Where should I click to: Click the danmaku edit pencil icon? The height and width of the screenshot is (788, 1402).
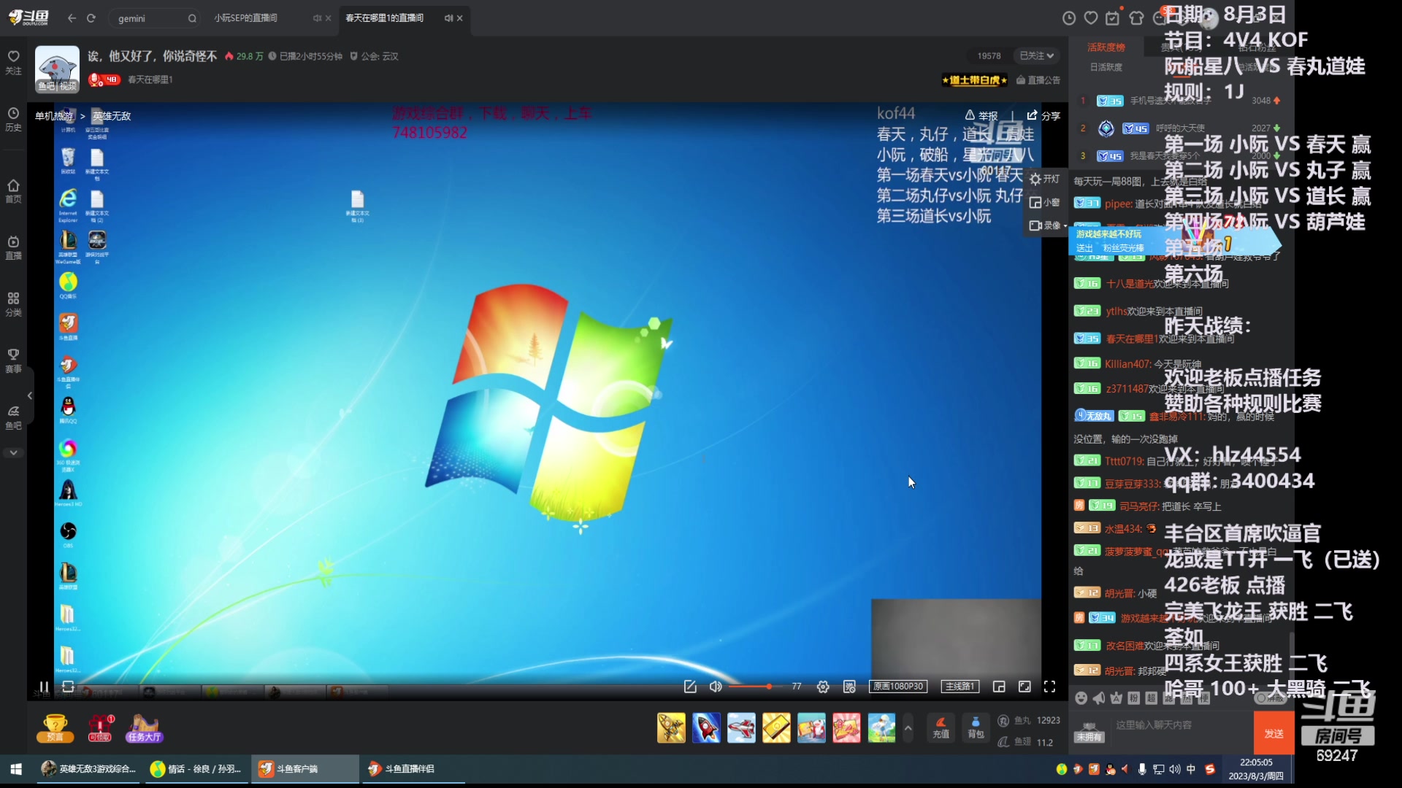pyautogui.click(x=690, y=687)
